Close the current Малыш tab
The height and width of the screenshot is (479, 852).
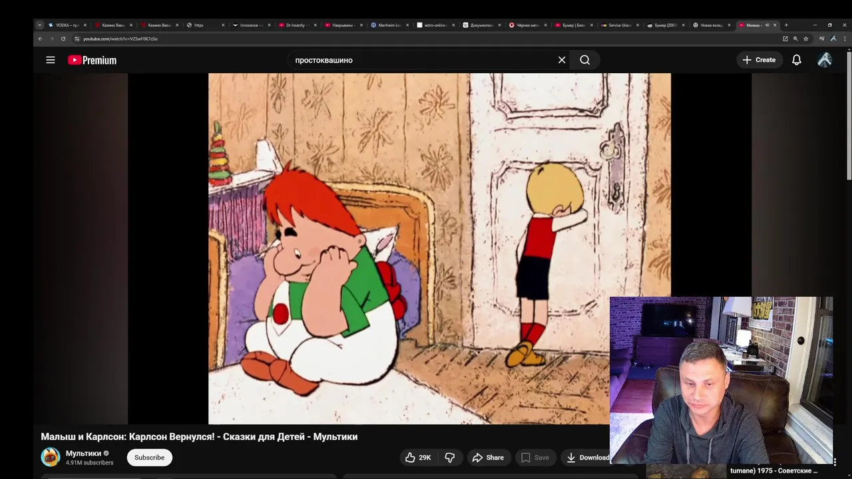pyautogui.click(x=775, y=25)
